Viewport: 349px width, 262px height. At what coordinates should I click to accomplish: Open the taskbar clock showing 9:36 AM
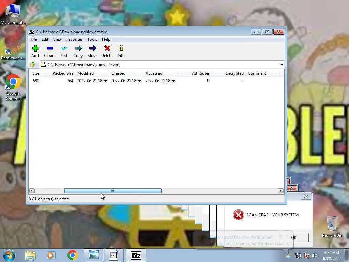(x=332, y=256)
